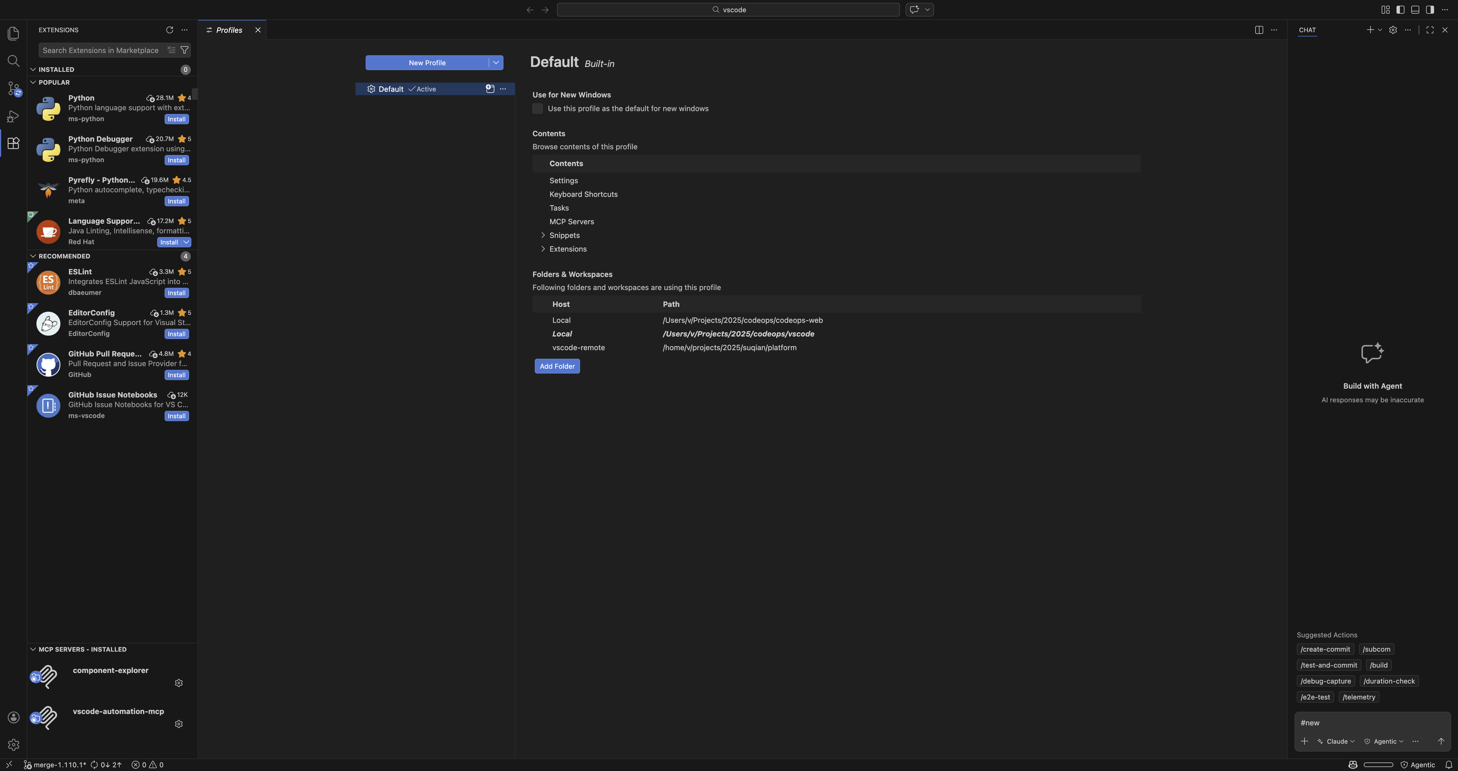Click the Add Folder button
This screenshot has height=771, width=1458.
pos(557,366)
